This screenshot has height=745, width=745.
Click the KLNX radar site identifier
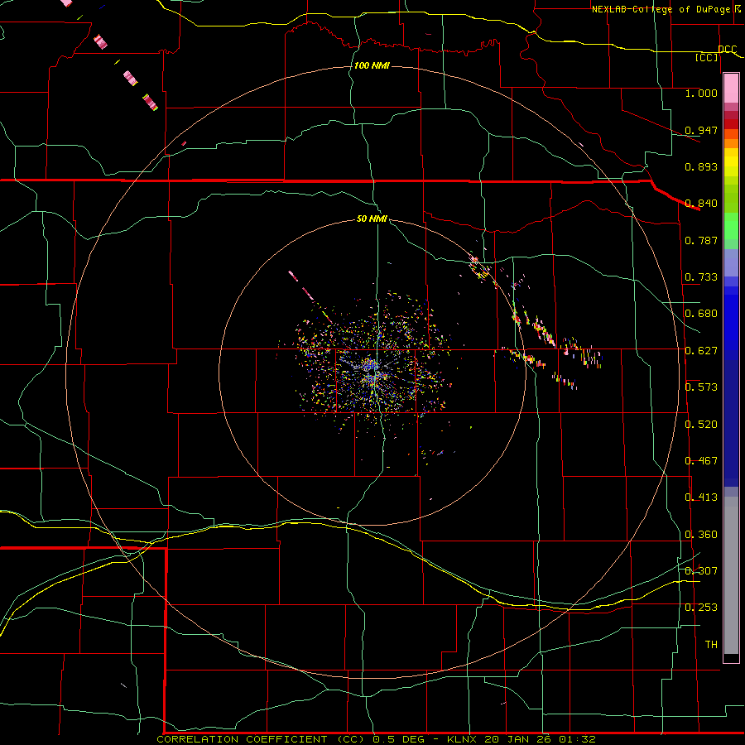coord(464,739)
